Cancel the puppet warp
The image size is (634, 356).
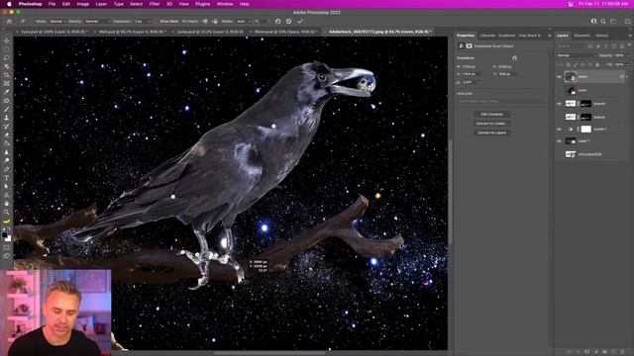click(x=288, y=22)
